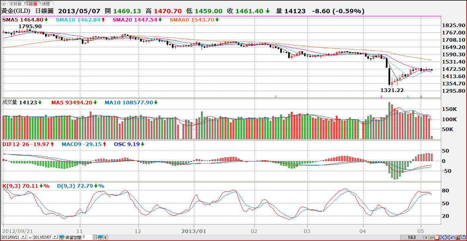This screenshot has height=241, width=467.
Task: Click the 163 bar count button
Action: pos(412,237)
